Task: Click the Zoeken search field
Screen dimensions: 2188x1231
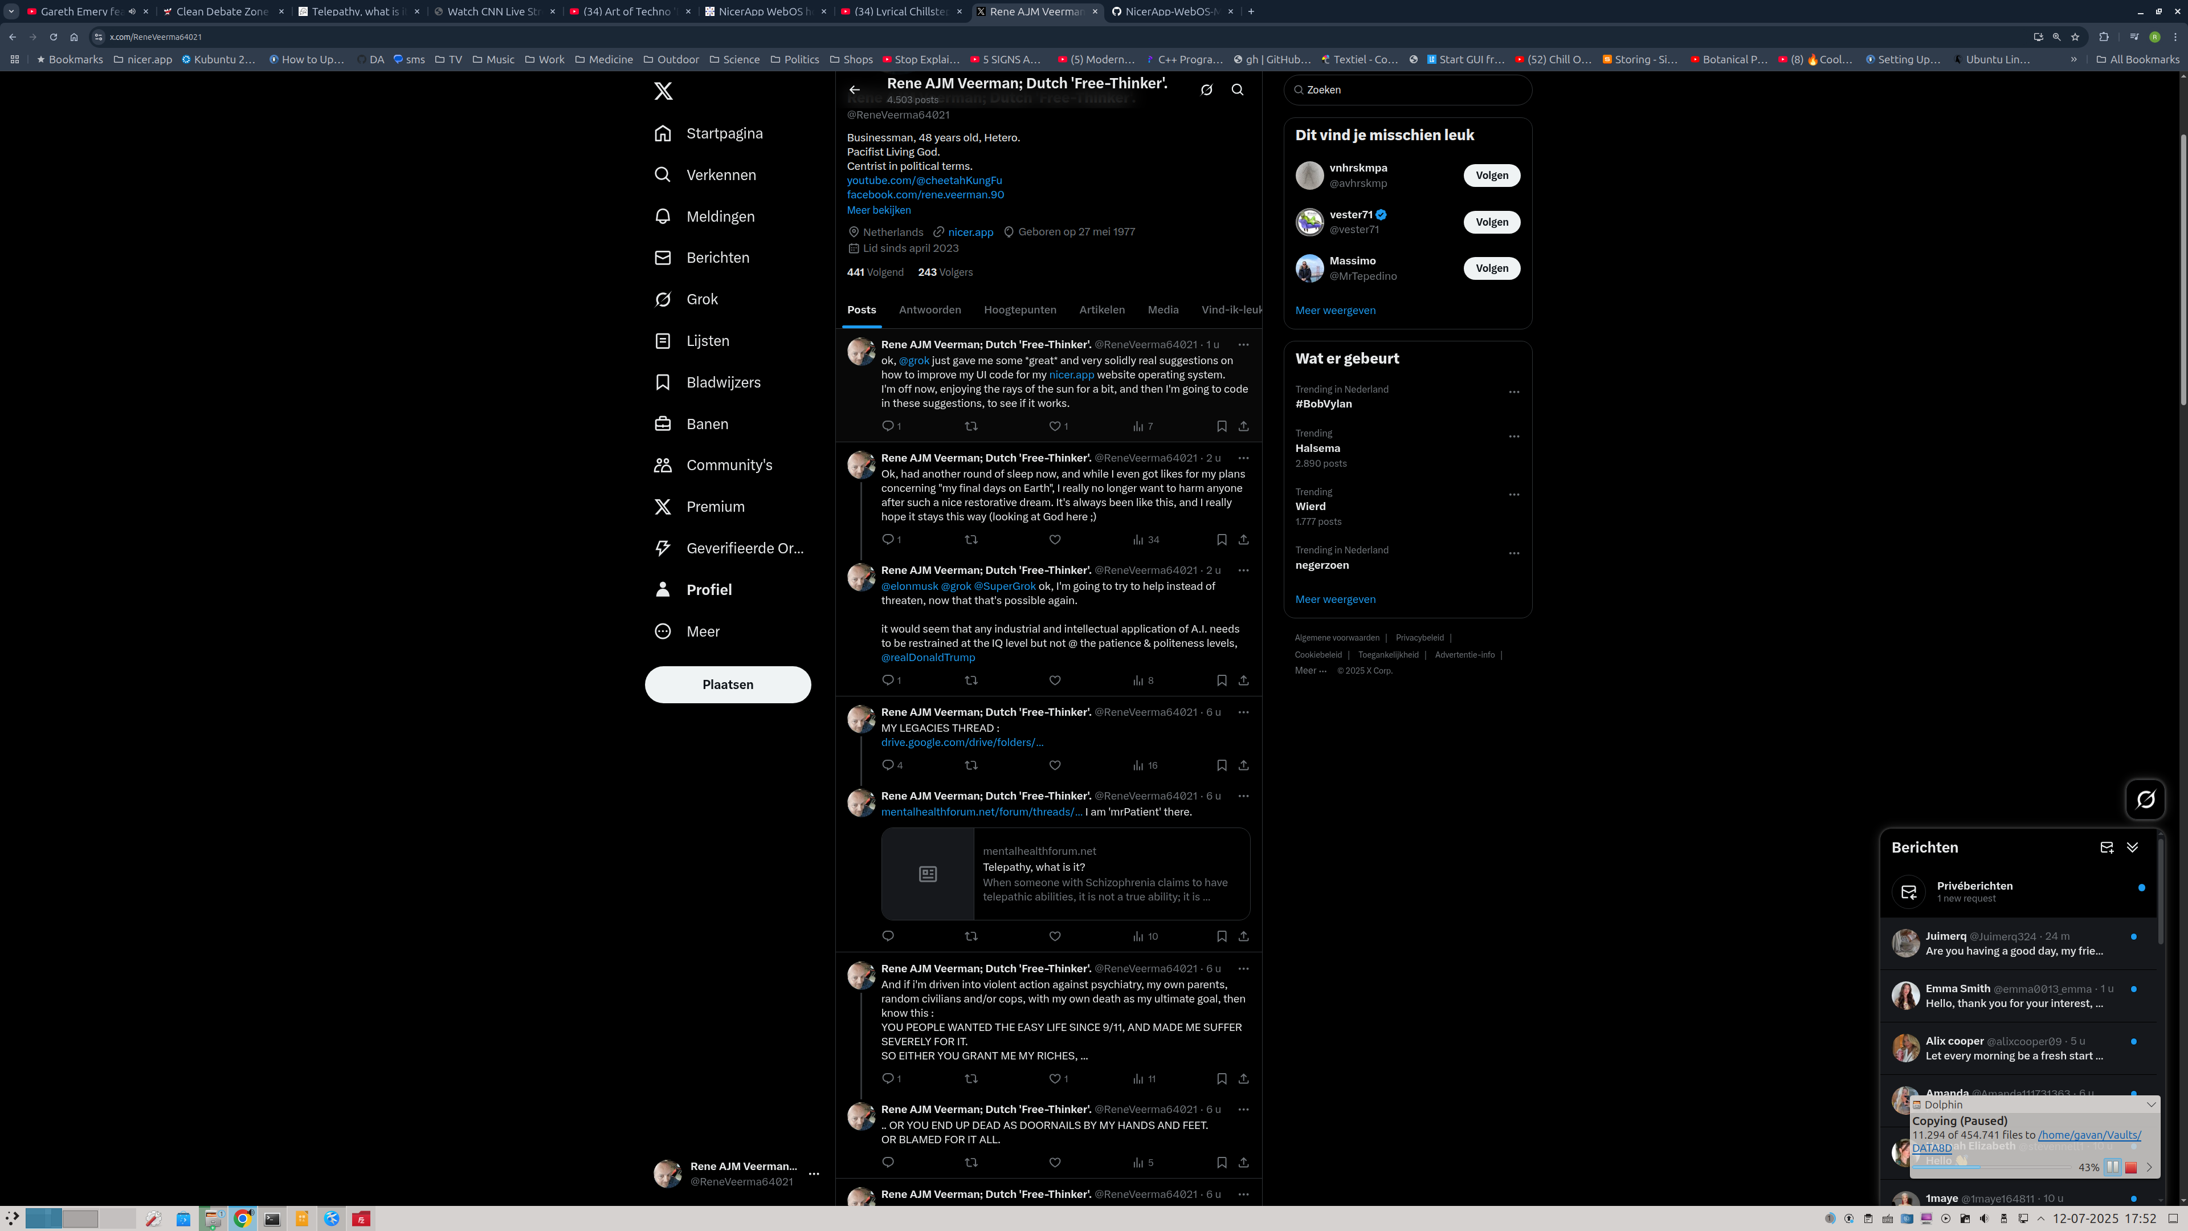Action: coord(1407,90)
